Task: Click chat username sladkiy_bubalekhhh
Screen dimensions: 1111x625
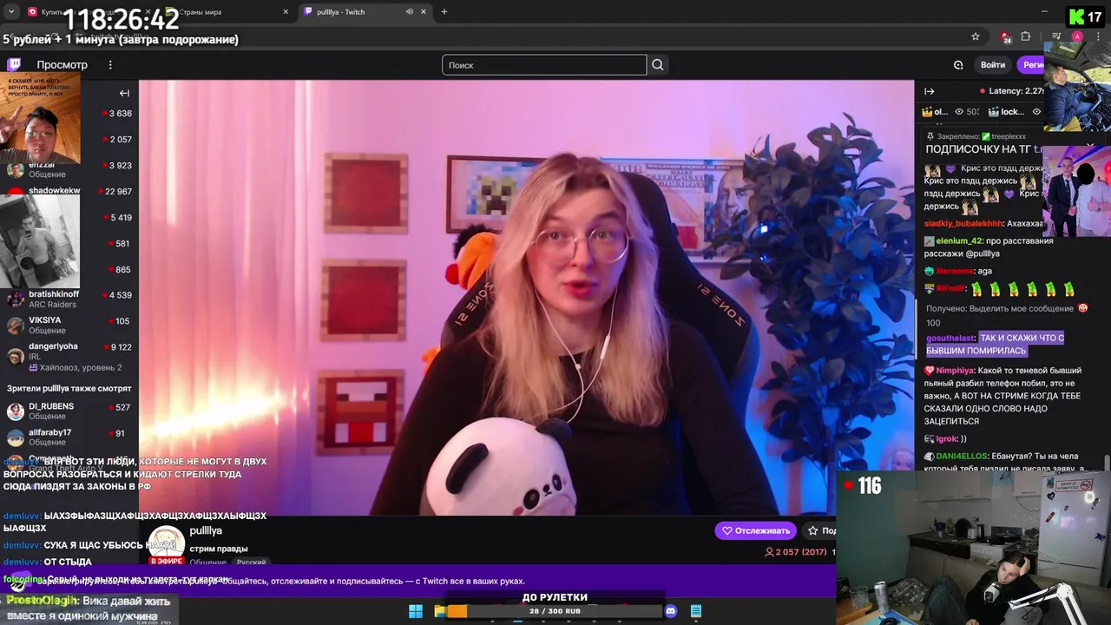Action: click(x=963, y=223)
